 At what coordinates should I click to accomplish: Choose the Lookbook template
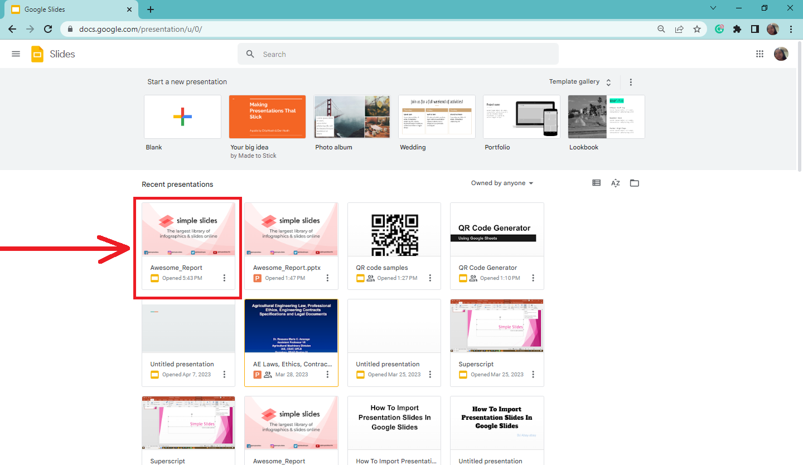point(606,117)
